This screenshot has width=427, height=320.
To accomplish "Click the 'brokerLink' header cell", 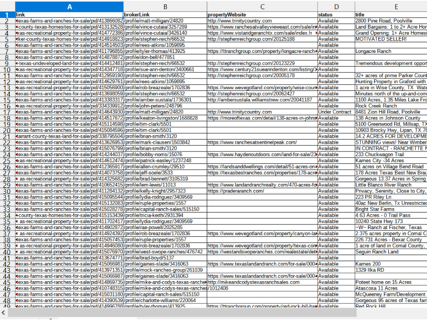I will (x=165, y=15).
